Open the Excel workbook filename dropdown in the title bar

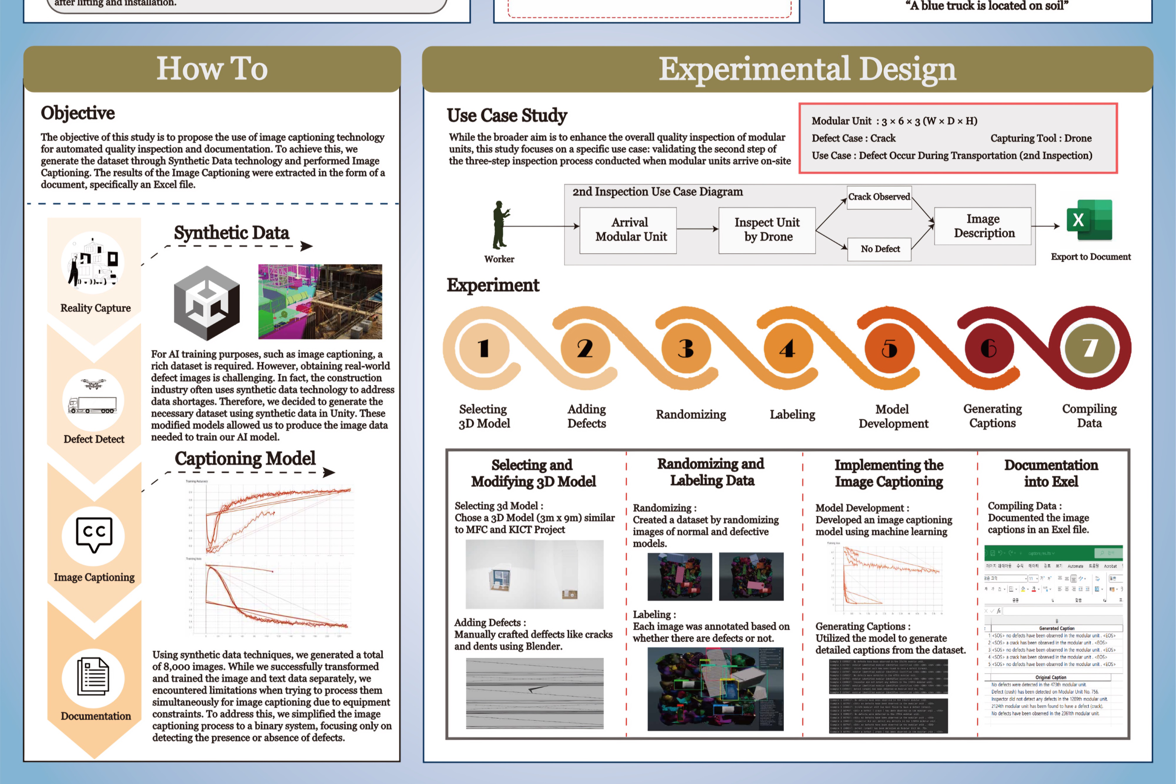(x=1054, y=553)
